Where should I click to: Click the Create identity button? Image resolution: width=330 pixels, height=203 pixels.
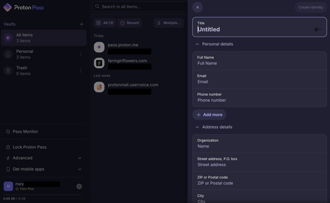(311, 7)
